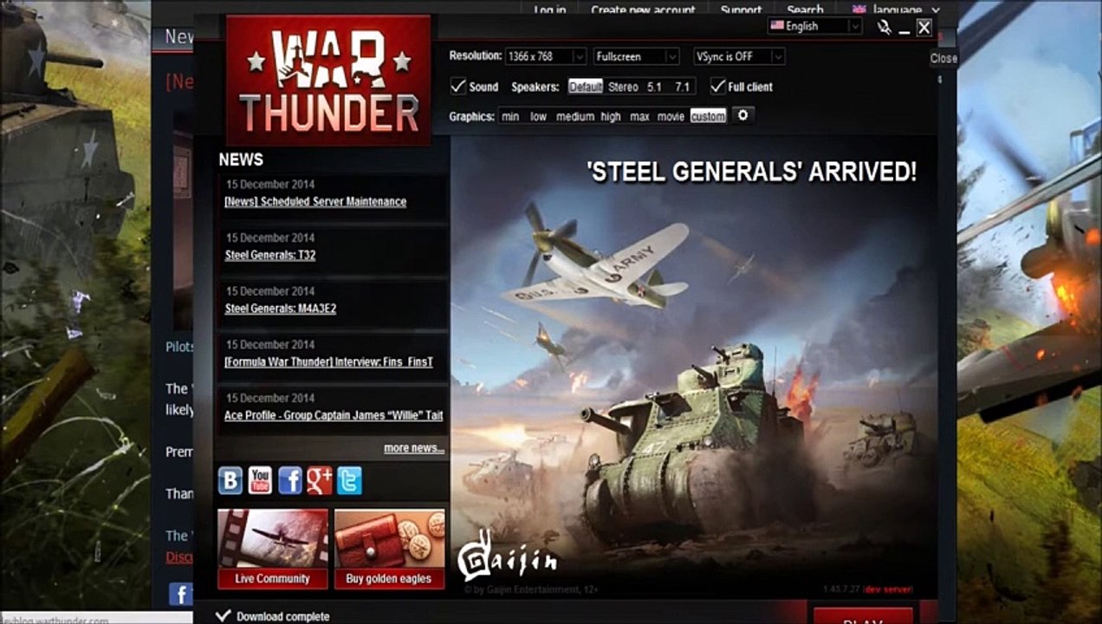Click the Facebook icon on the background webpage
The width and height of the screenshot is (1102, 624).
(x=180, y=594)
